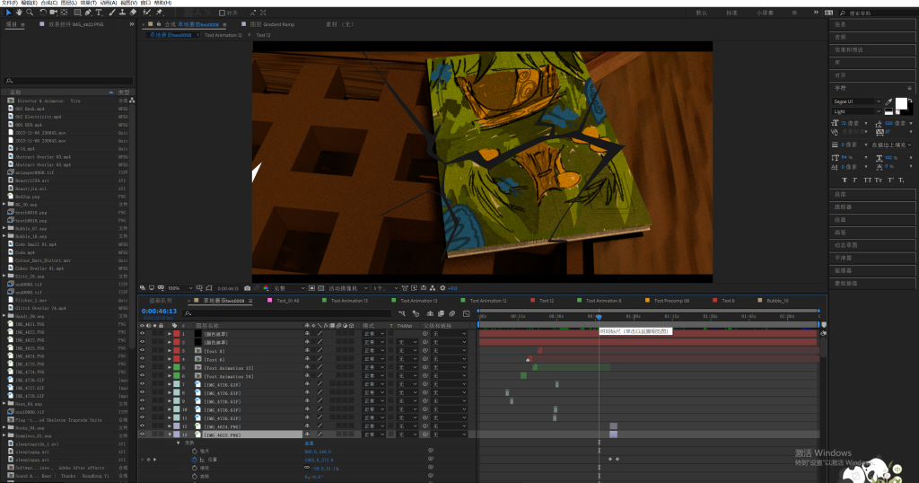Select the Horizontal Type tool
This screenshot has width=919, height=483.
[x=99, y=13]
